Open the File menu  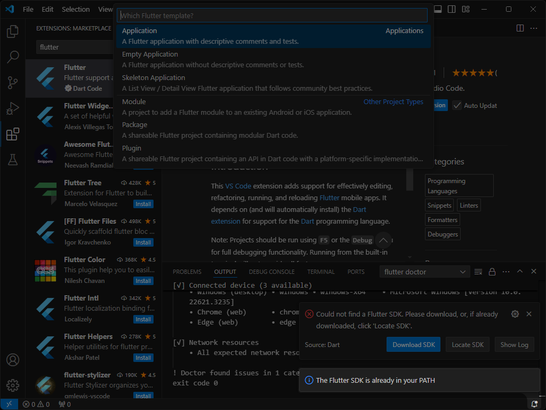point(28,10)
